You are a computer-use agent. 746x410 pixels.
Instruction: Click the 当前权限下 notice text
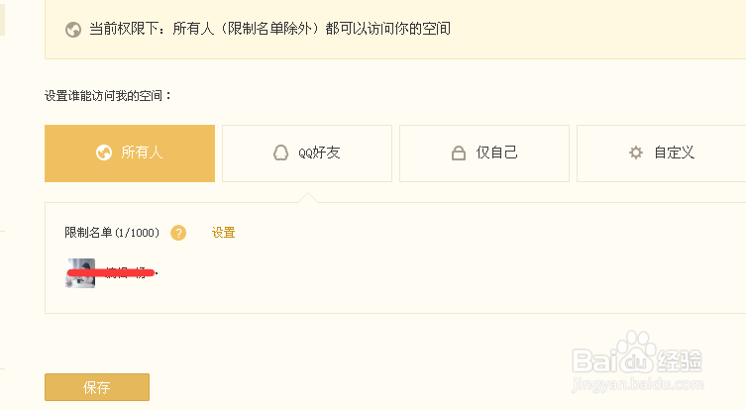tap(269, 29)
